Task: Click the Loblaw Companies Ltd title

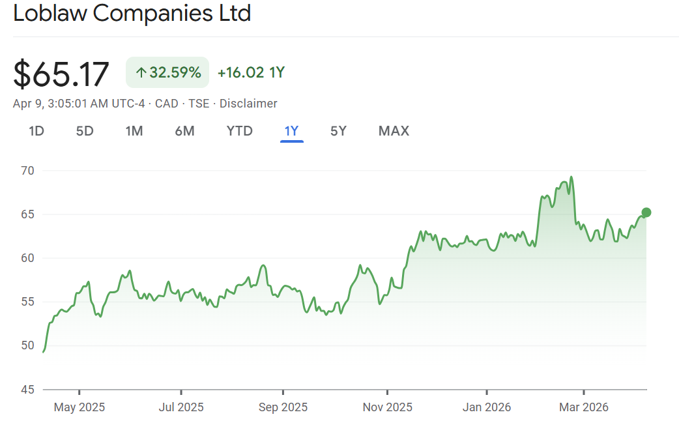Action: click(x=132, y=14)
